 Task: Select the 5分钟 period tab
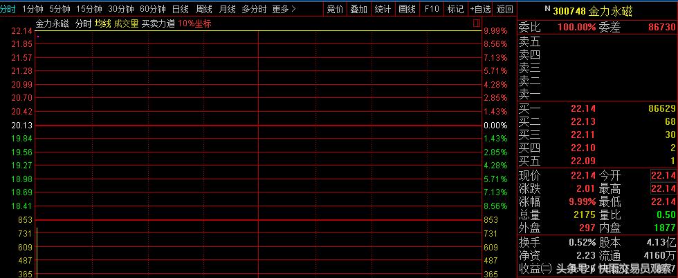(x=59, y=8)
